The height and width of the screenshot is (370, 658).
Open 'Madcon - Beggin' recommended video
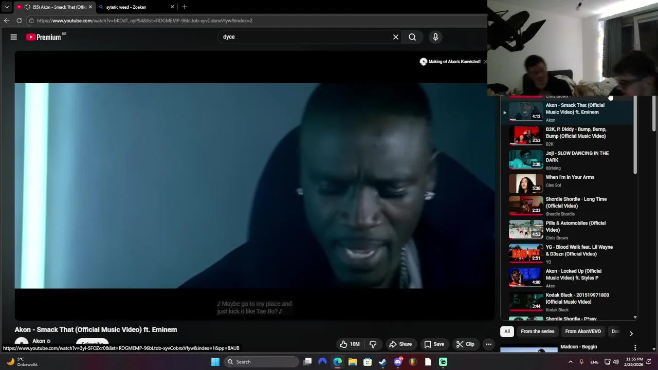[x=579, y=347]
